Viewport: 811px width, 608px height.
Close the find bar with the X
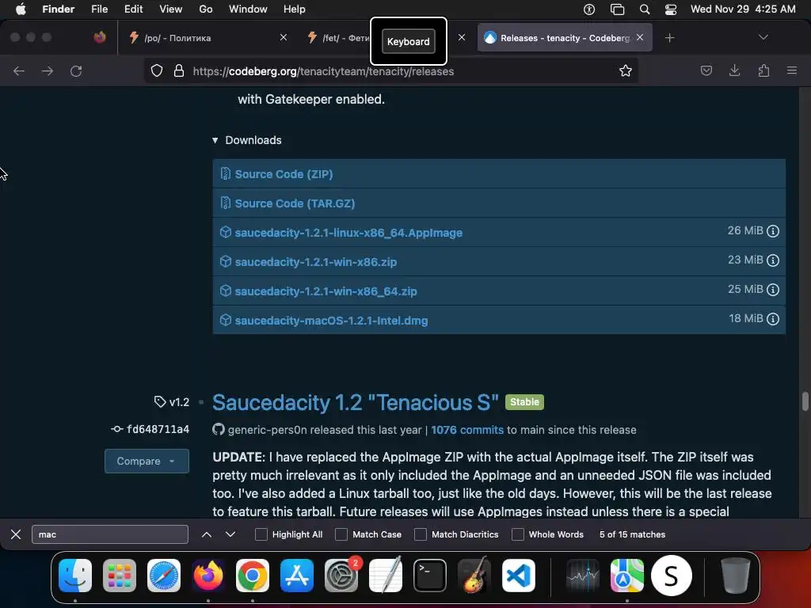point(16,534)
